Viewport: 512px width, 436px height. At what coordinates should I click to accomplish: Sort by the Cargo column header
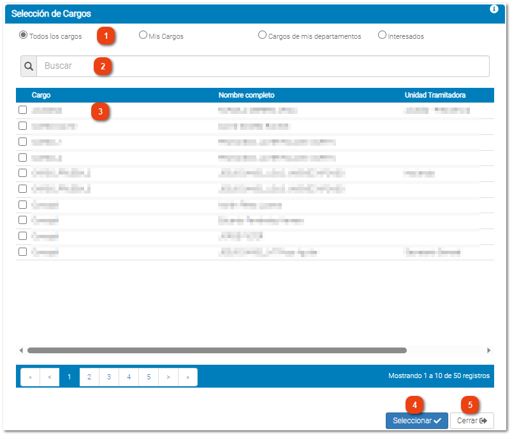(41, 95)
